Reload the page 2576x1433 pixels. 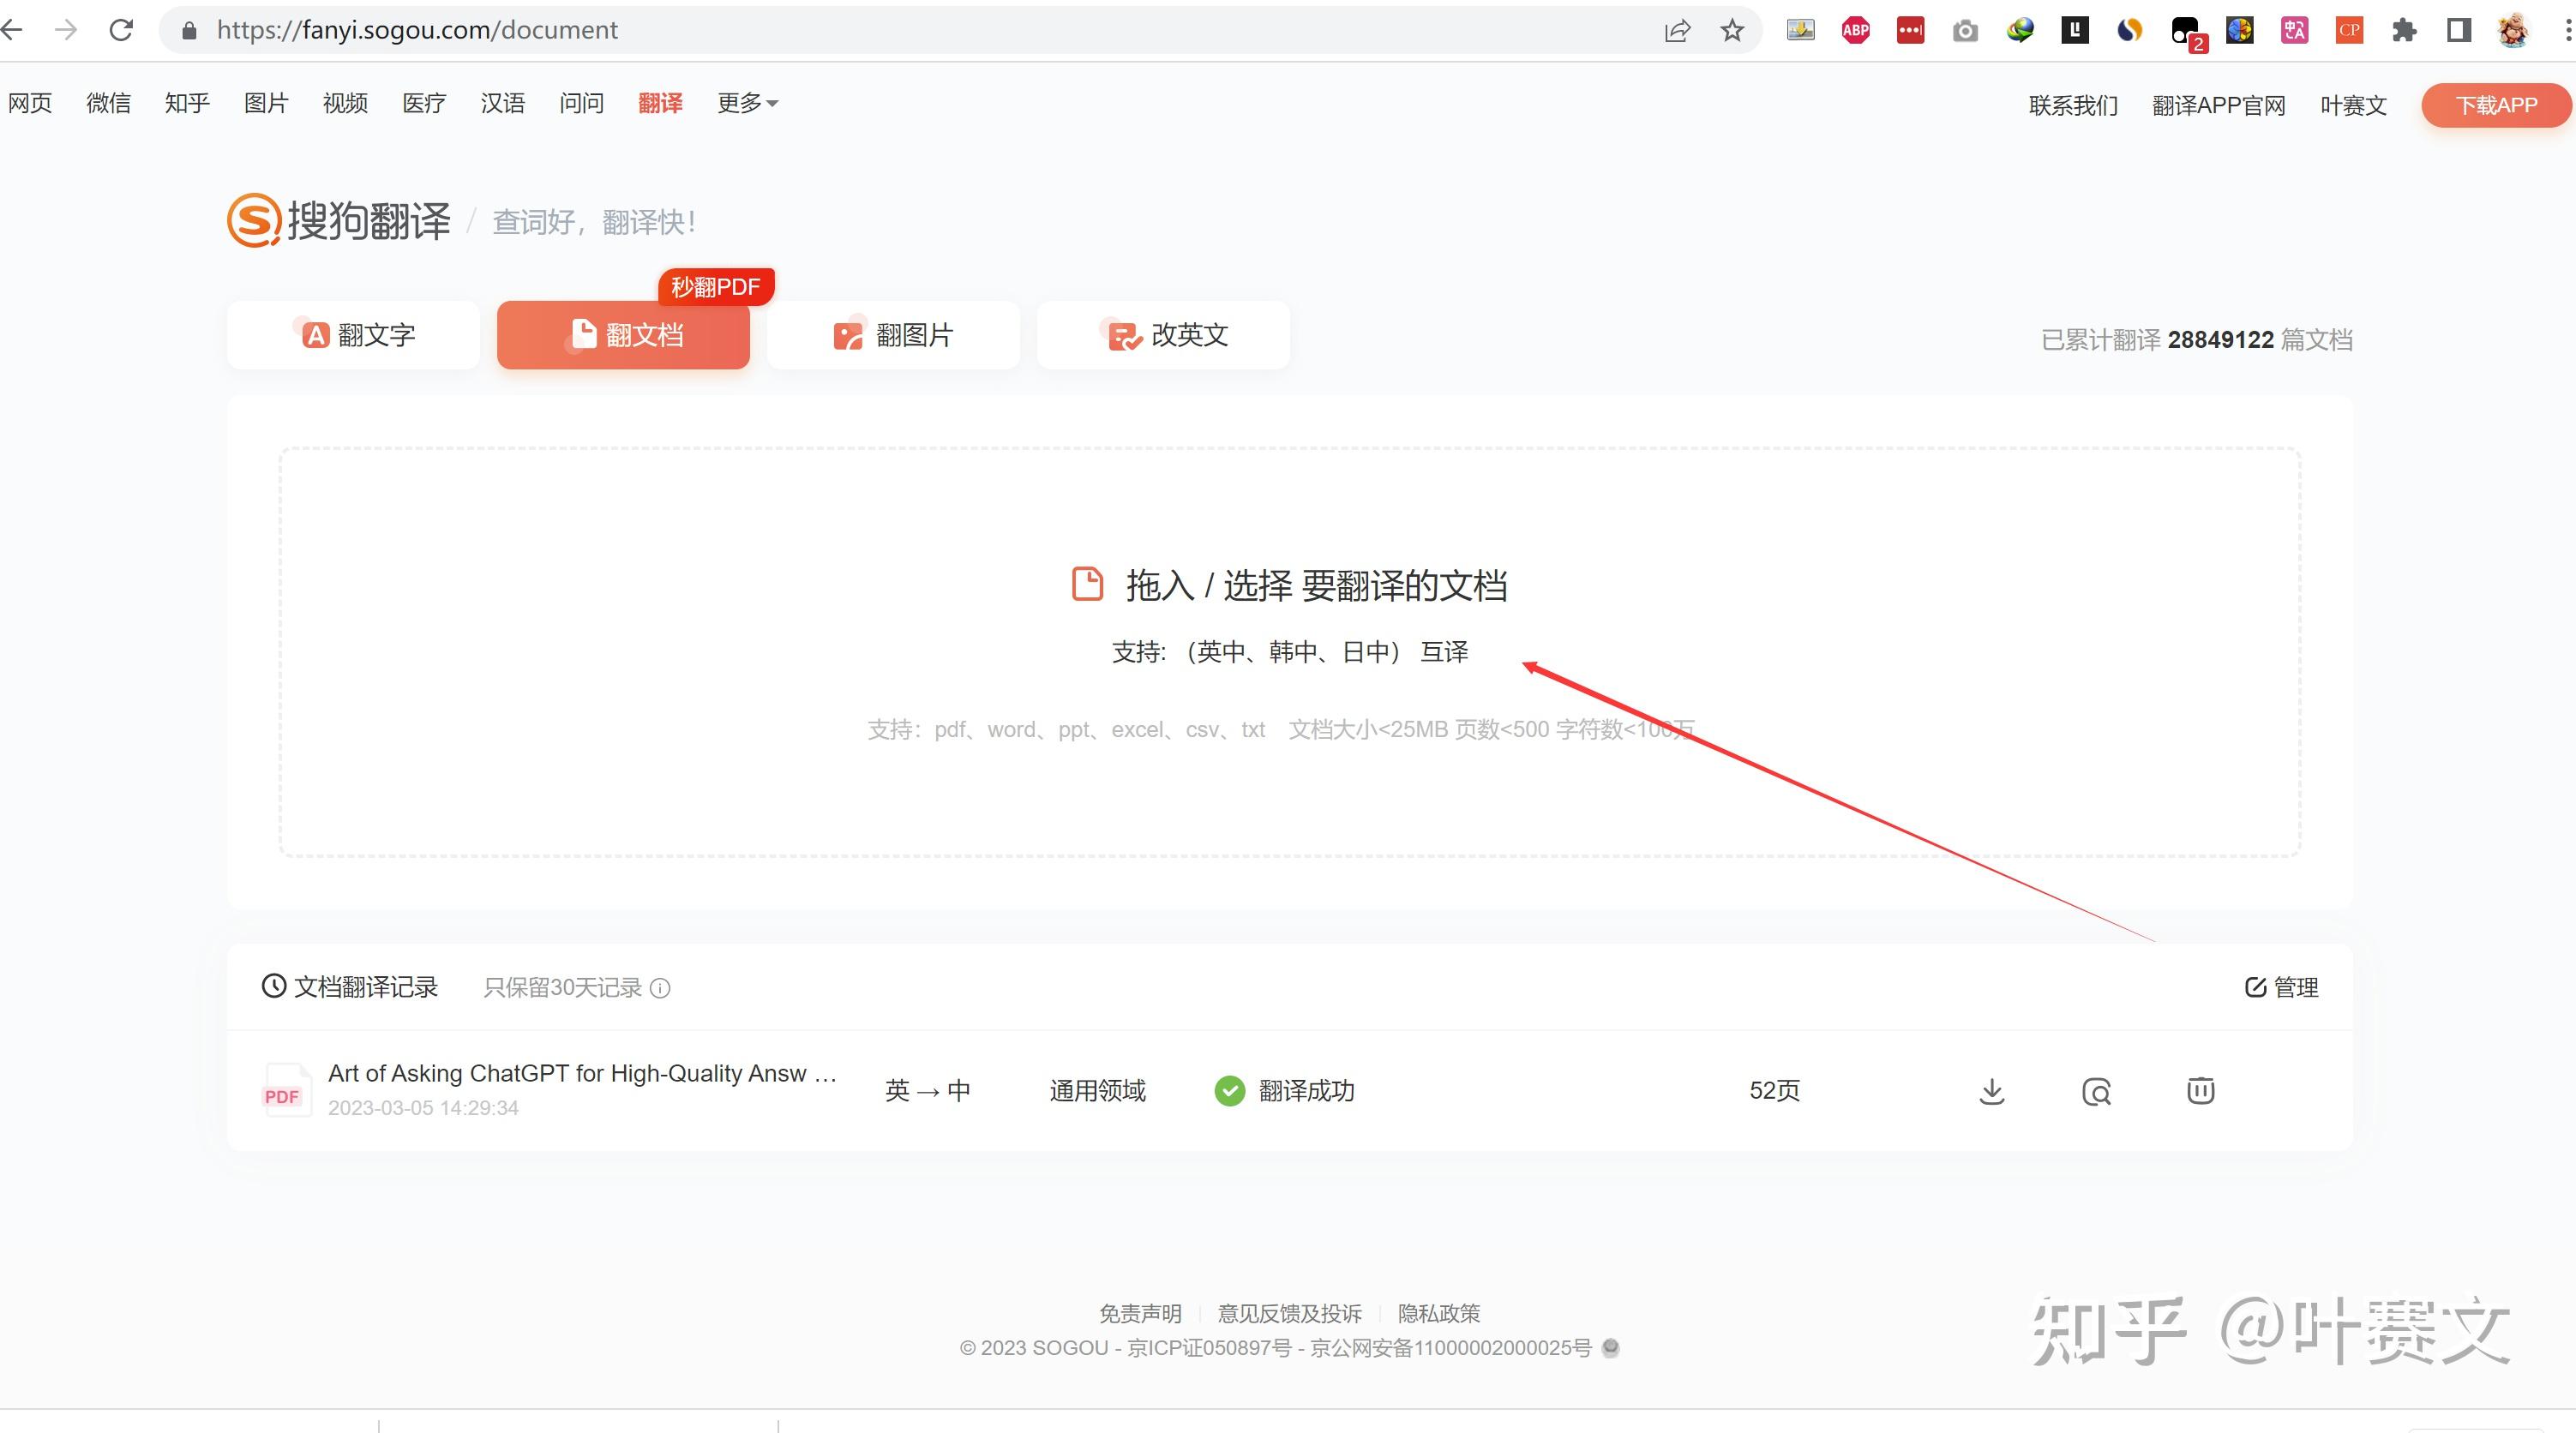(121, 30)
